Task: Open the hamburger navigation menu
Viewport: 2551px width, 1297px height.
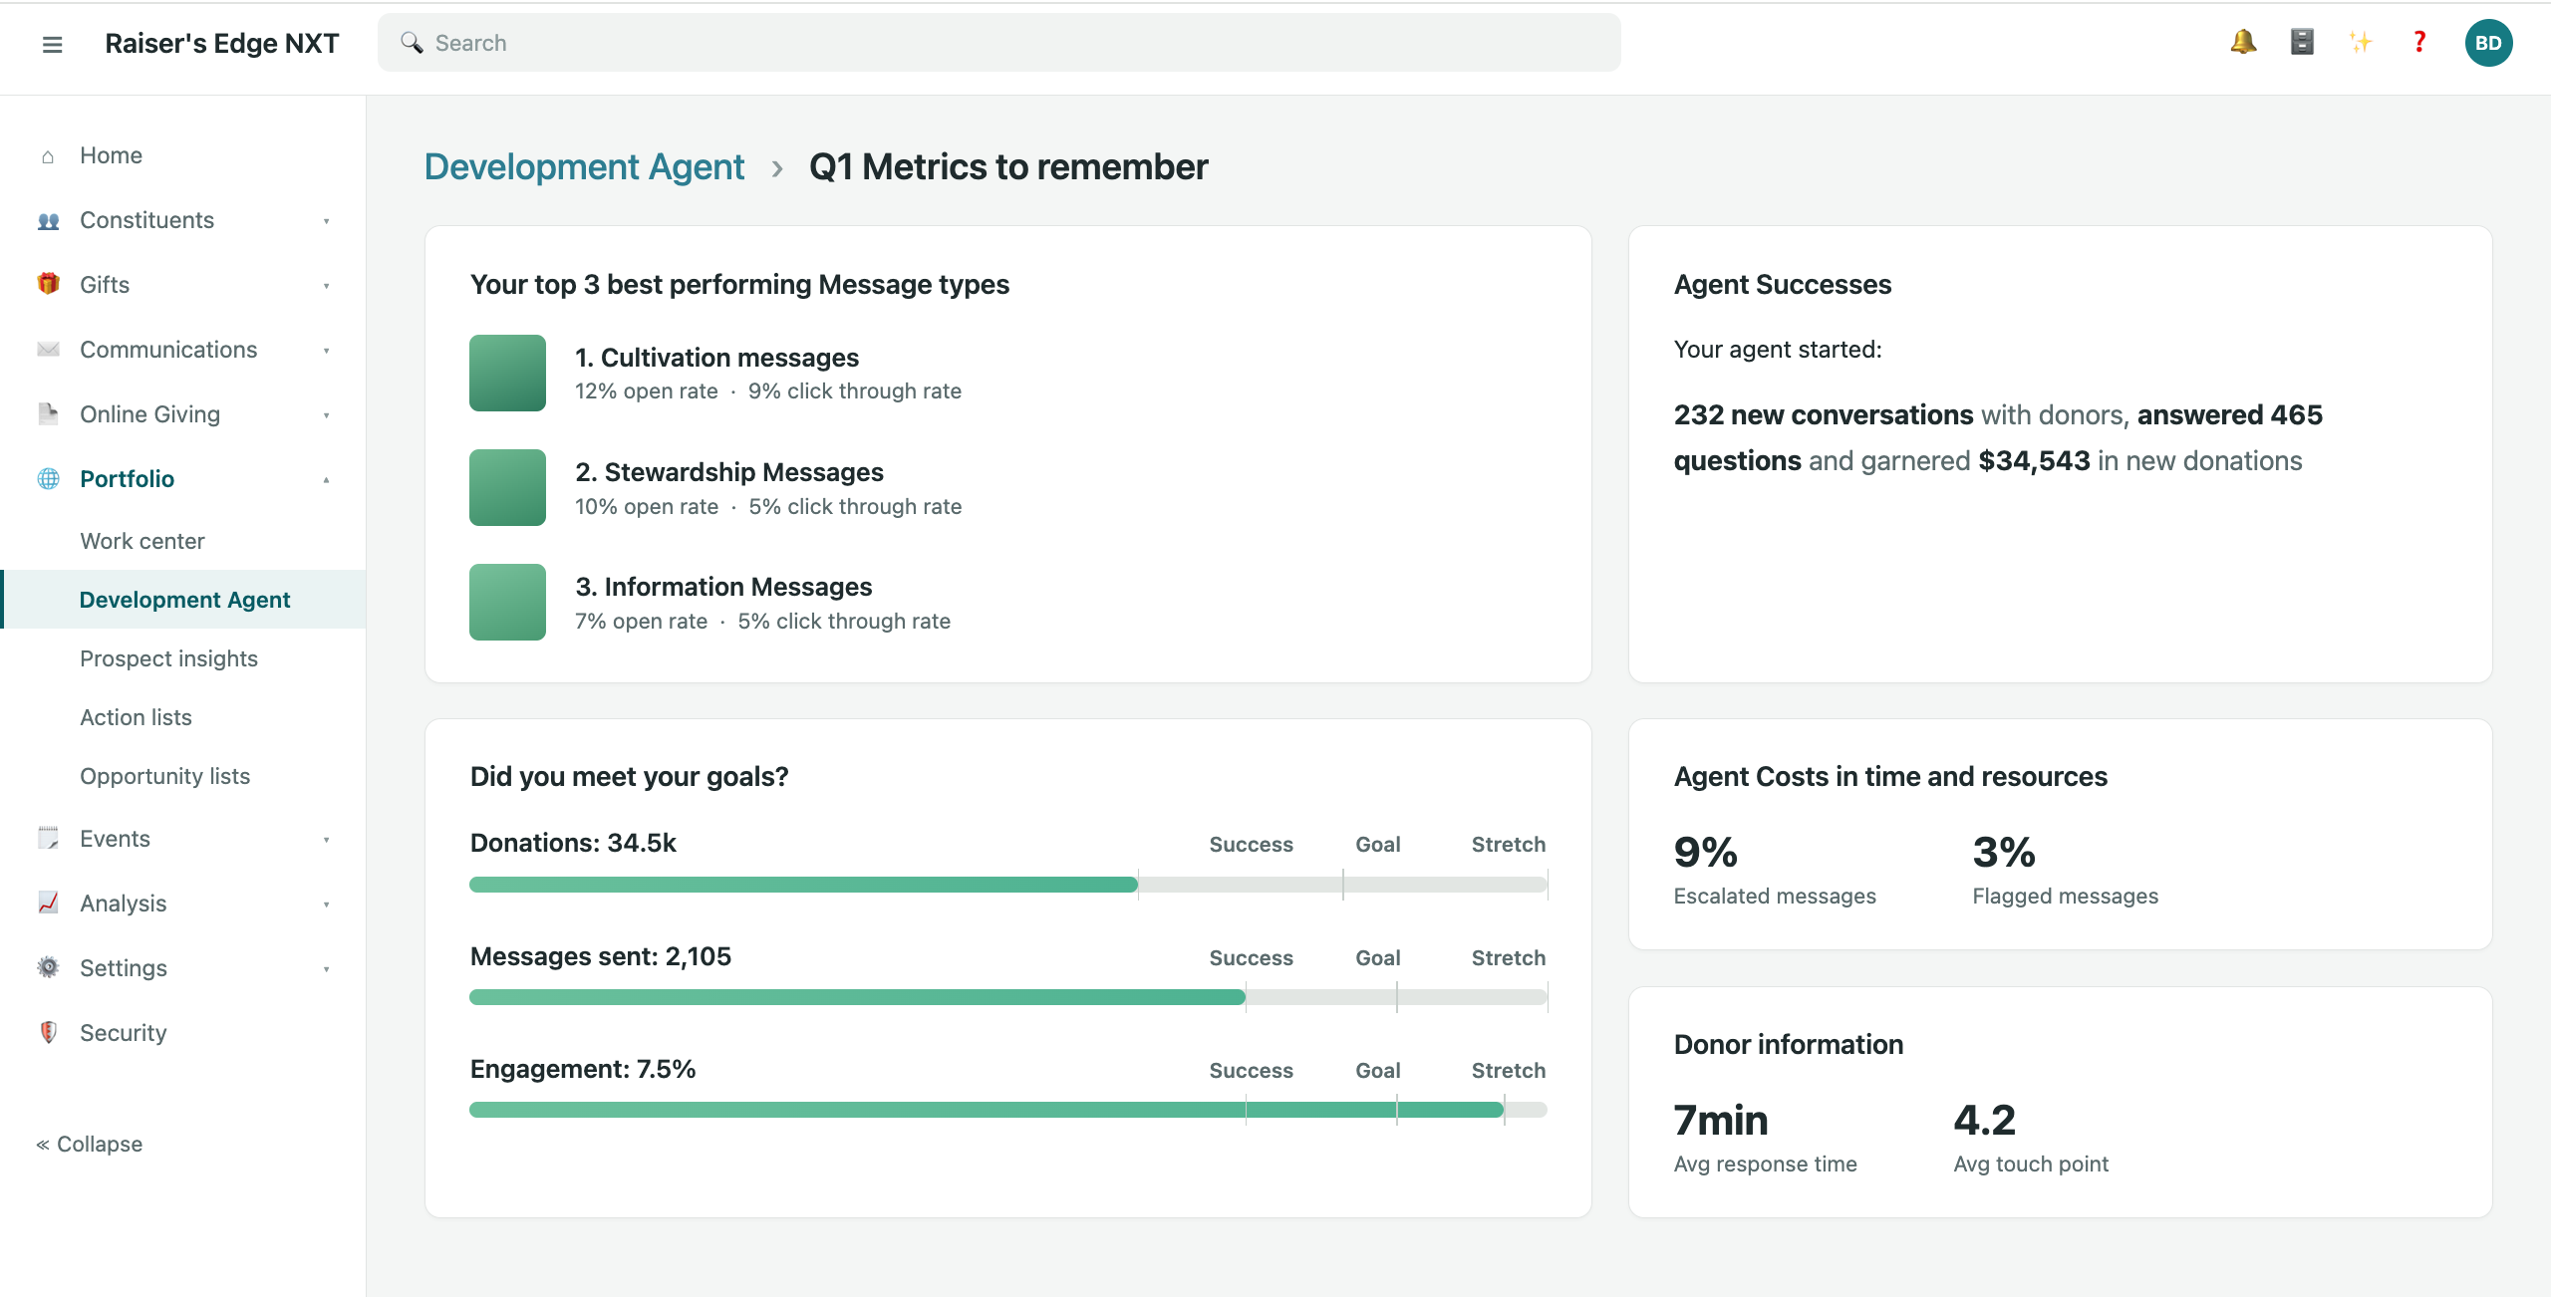Action: [x=52, y=44]
